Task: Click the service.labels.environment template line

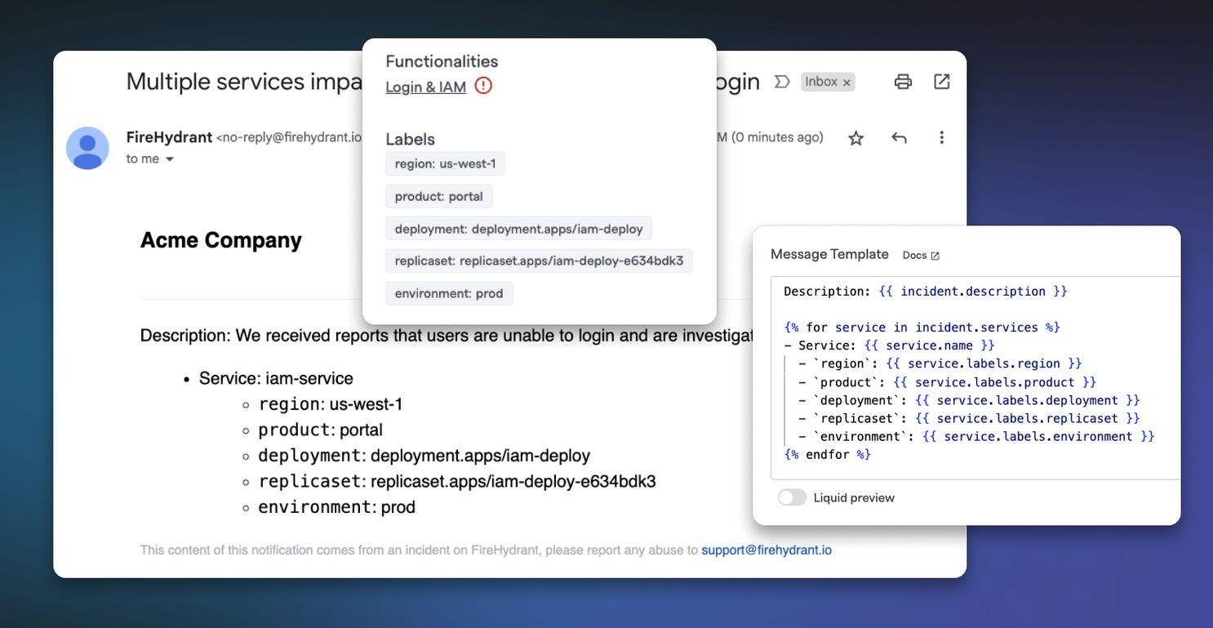Action: click(976, 436)
